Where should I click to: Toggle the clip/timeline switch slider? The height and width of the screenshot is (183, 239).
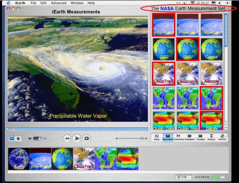[x=37, y=138]
